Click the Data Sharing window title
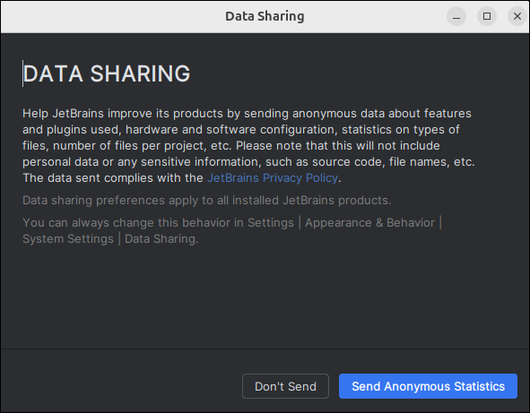This screenshot has width=530, height=413. tap(265, 16)
